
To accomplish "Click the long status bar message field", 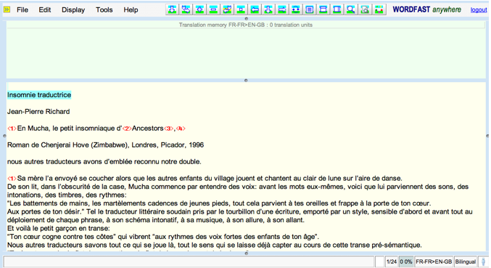I will click(189, 261).
